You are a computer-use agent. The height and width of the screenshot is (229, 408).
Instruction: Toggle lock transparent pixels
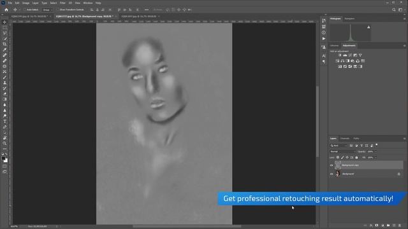point(338,157)
